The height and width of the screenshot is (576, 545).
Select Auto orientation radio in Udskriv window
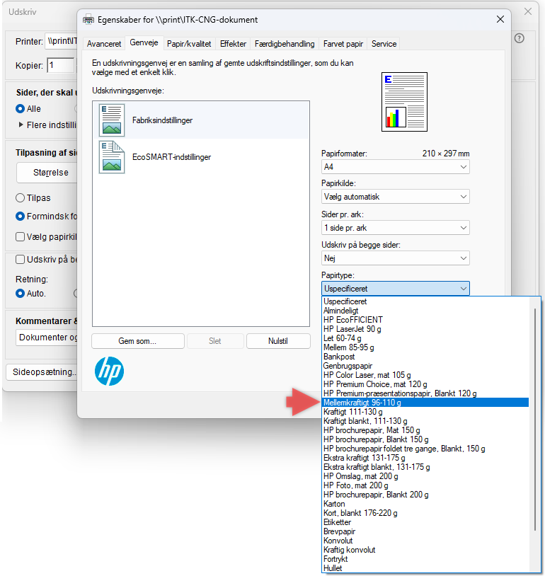pyautogui.click(x=21, y=294)
